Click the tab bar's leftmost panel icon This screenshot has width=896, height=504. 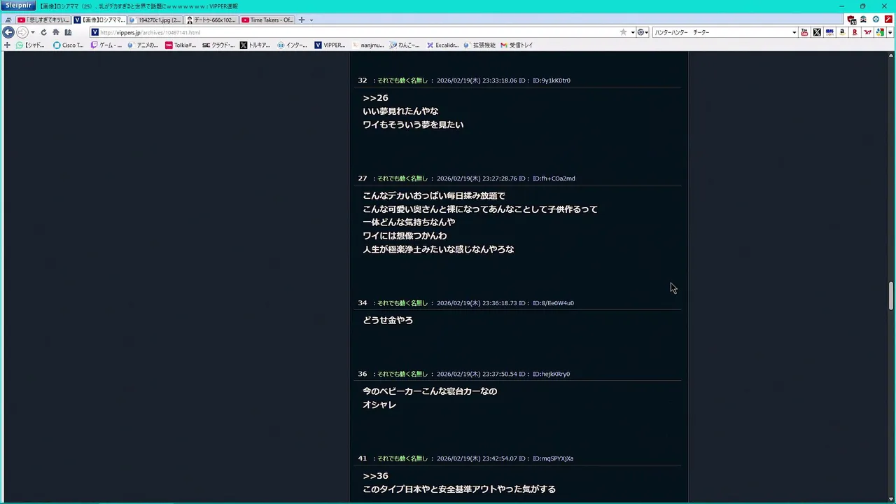coord(8,20)
